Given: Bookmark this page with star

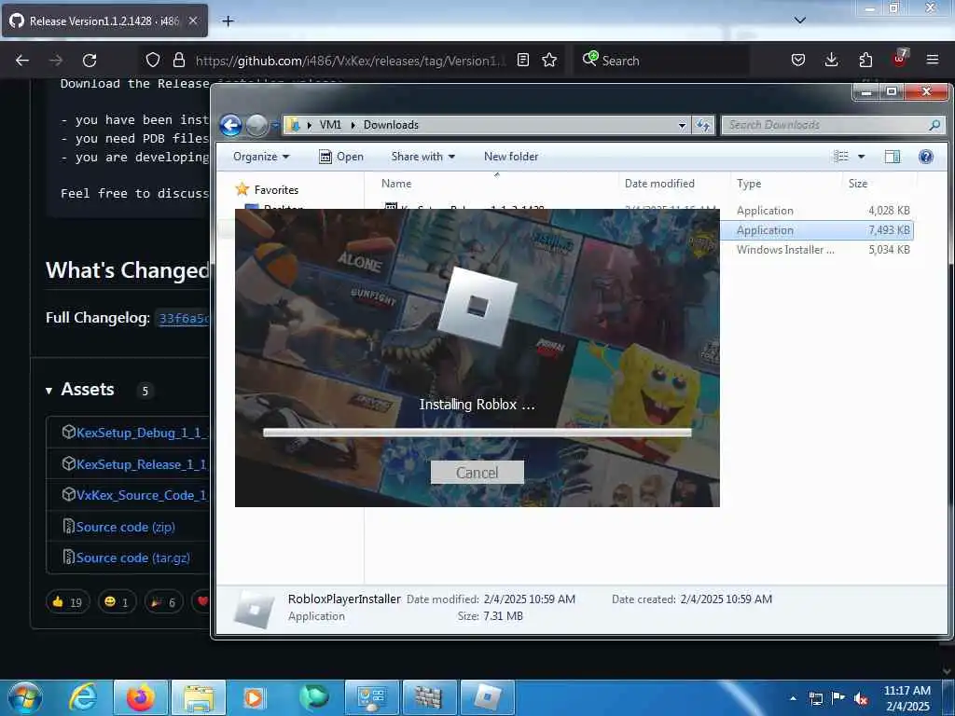Looking at the screenshot, I should tap(549, 60).
